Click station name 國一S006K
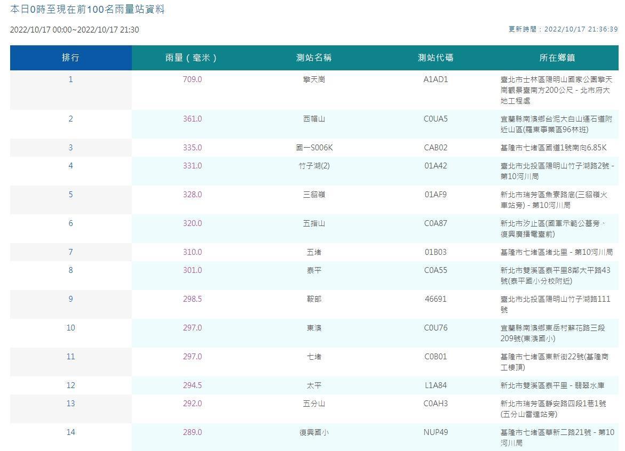This screenshot has width=625, height=451. (x=314, y=148)
